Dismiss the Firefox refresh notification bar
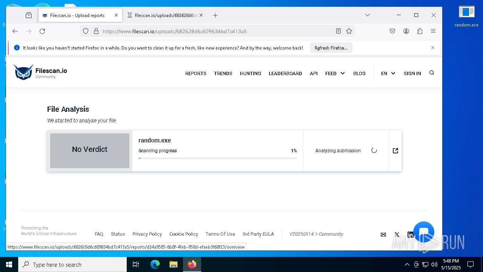 tap(433, 48)
